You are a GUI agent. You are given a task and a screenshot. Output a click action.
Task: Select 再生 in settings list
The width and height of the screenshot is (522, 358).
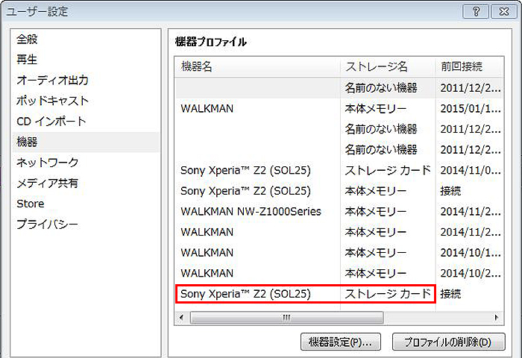click(86, 60)
